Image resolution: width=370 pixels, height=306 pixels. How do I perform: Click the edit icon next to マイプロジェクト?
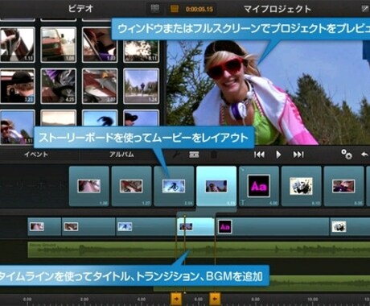point(365,9)
